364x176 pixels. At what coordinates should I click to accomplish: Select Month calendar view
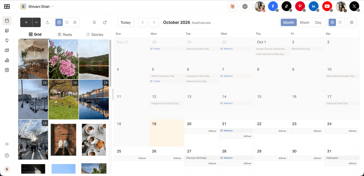tap(289, 22)
